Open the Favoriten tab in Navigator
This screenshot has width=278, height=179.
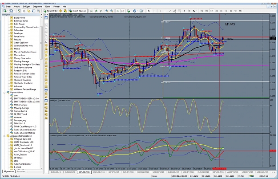21,171
